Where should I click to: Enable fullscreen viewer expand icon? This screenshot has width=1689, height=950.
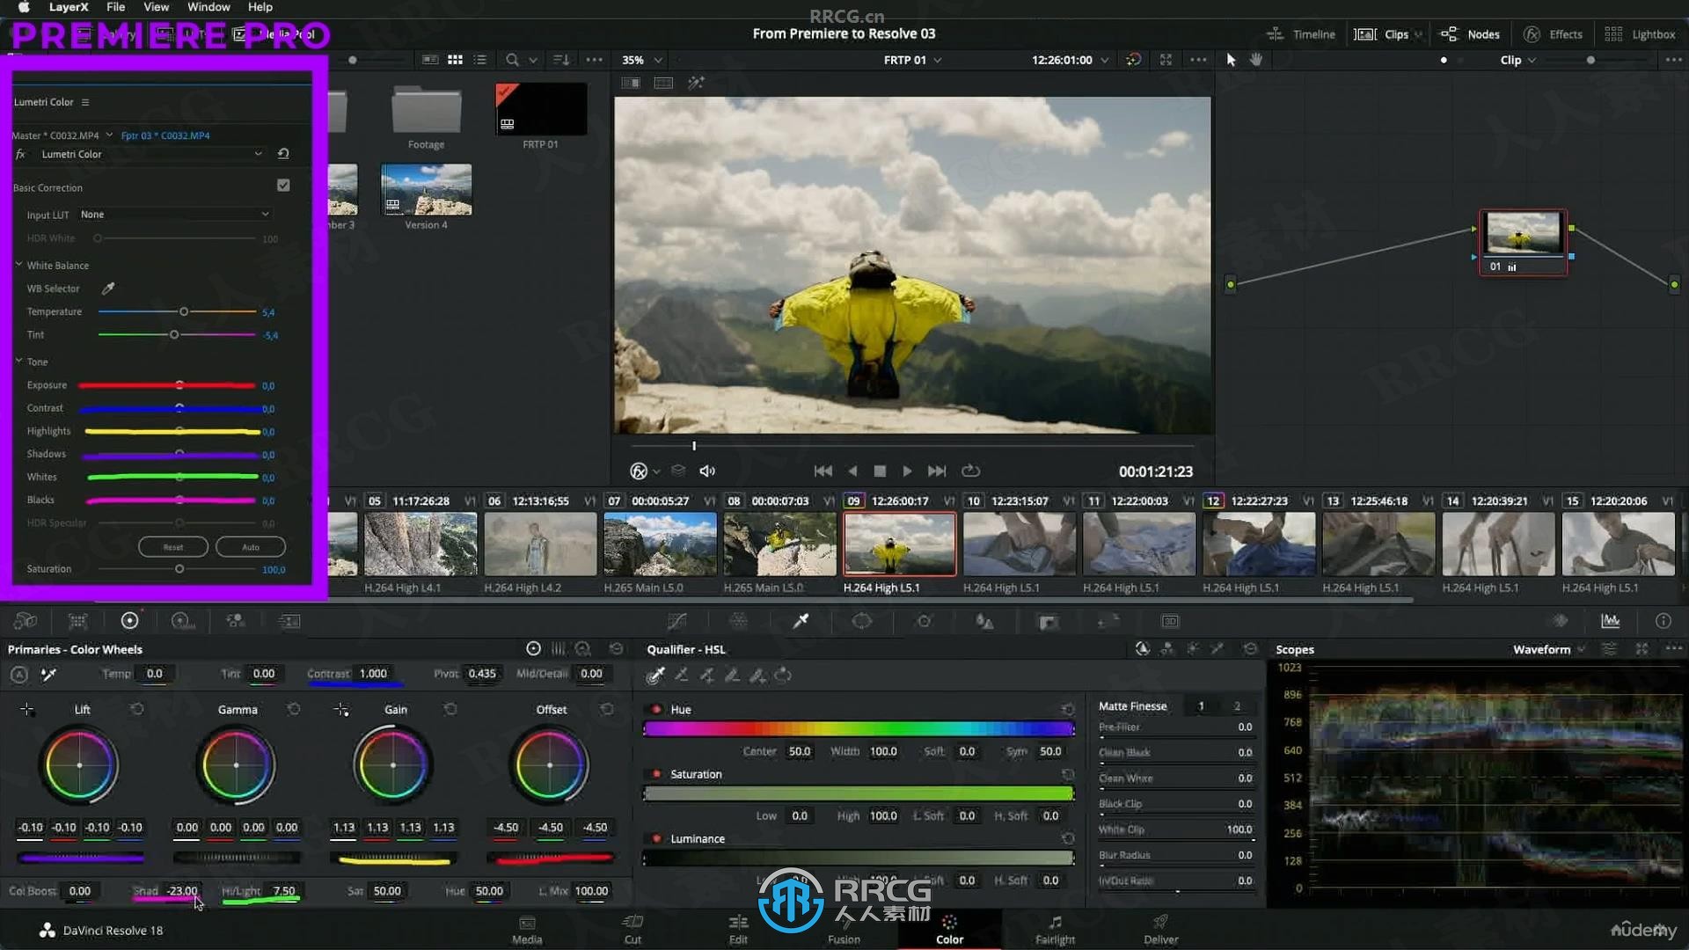[x=1166, y=60]
